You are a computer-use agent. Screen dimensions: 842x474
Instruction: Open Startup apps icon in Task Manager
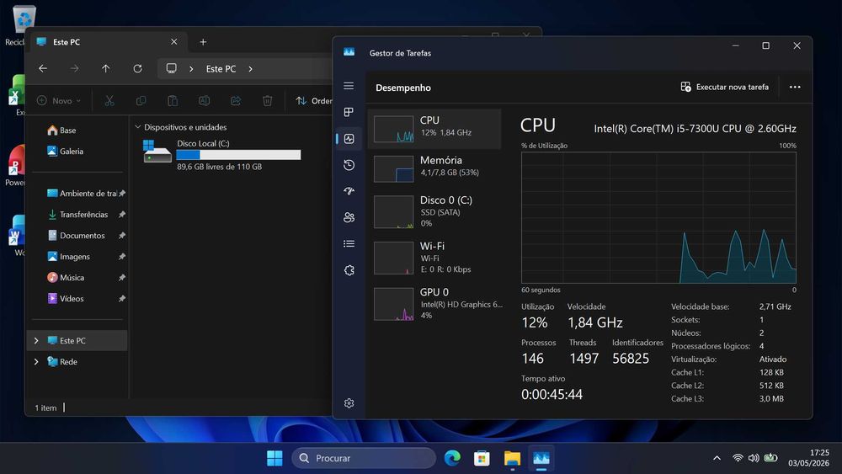coord(349,191)
